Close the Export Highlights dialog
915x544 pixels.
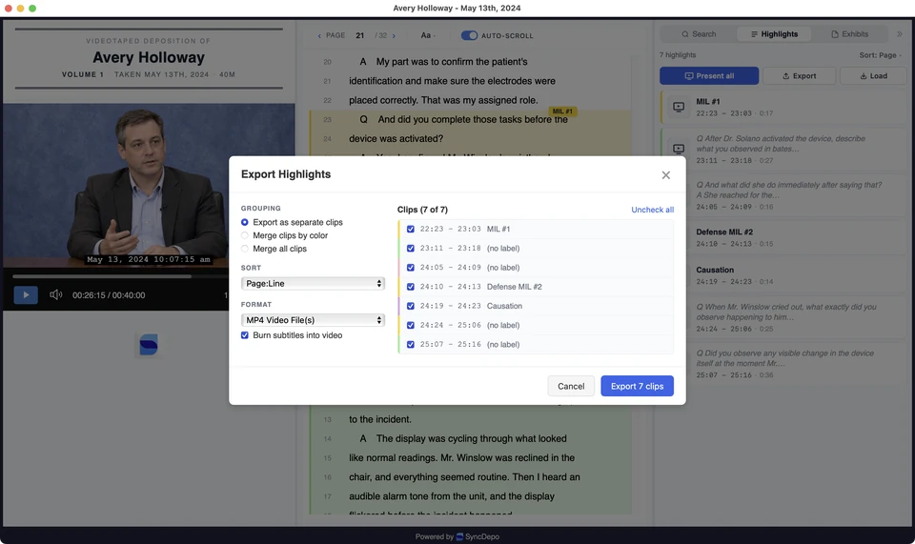666,175
